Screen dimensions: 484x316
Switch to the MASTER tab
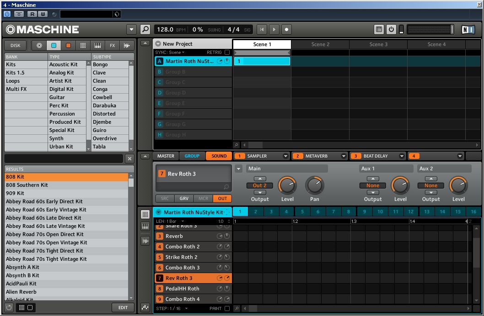(x=166, y=156)
